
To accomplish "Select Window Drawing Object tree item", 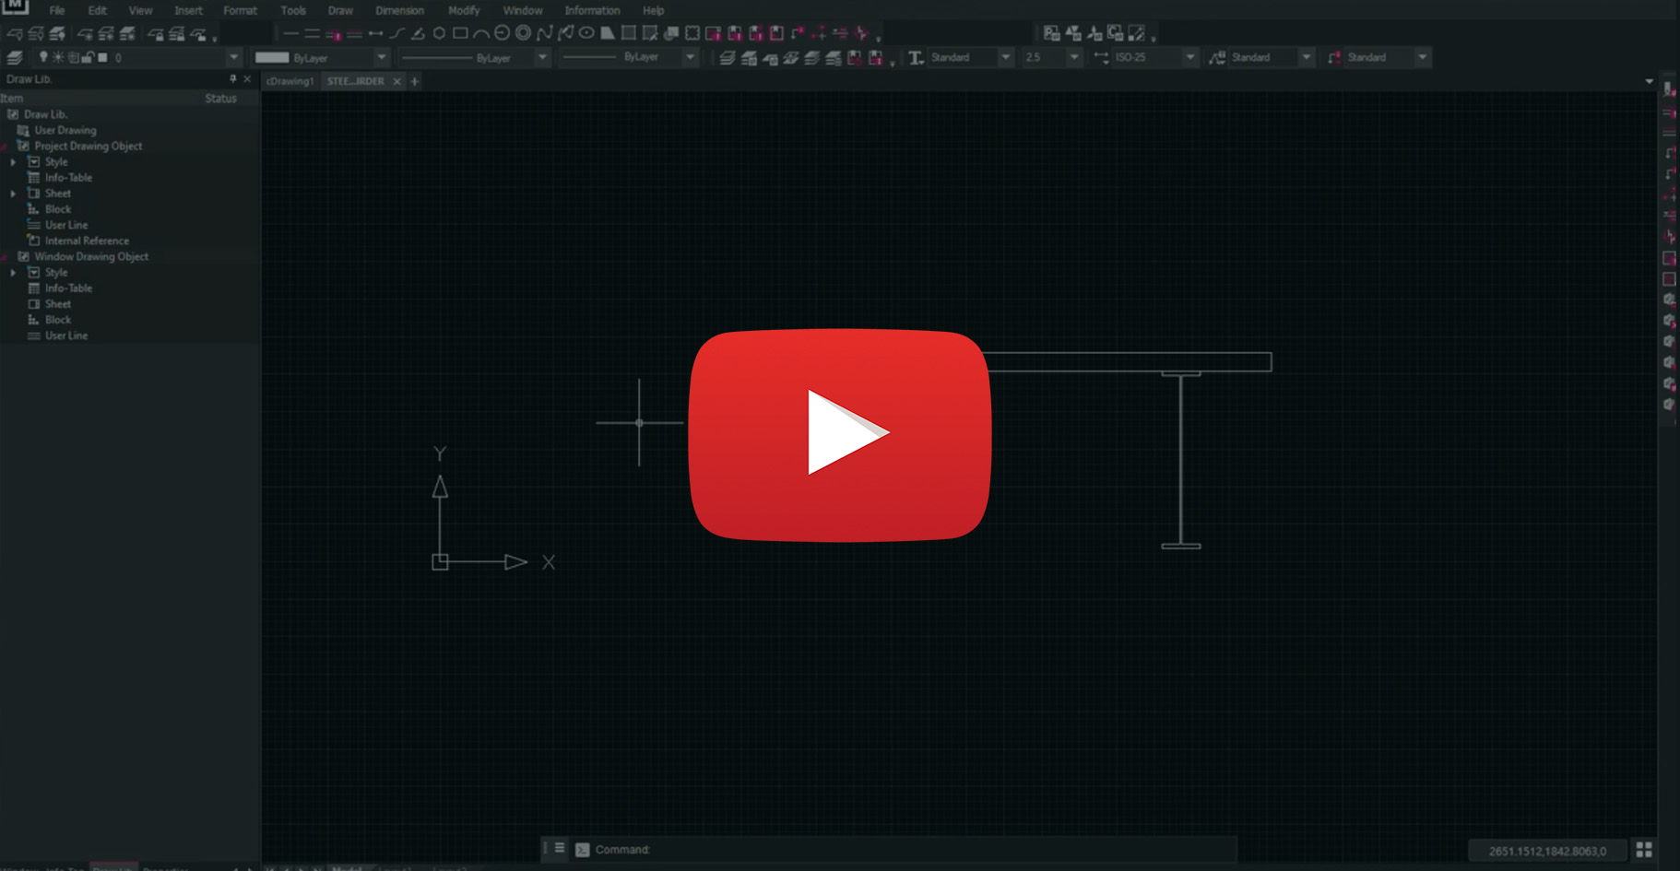I will click(x=90, y=256).
